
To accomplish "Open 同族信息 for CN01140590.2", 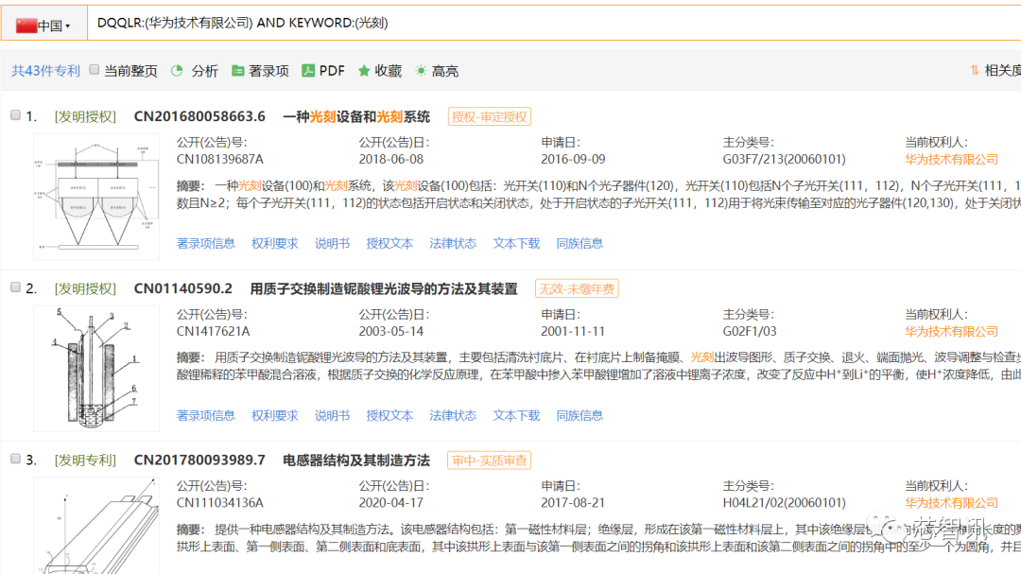I will tap(580, 416).
